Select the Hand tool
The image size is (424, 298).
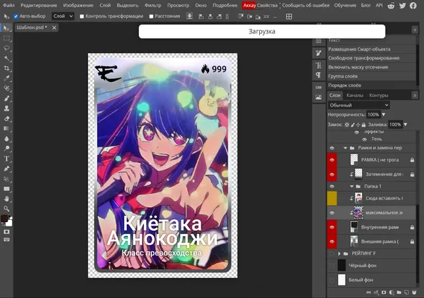(7, 199)
